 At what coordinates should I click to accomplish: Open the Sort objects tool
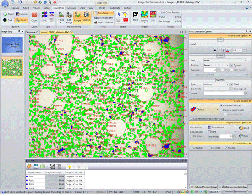[x=153, y=17]
